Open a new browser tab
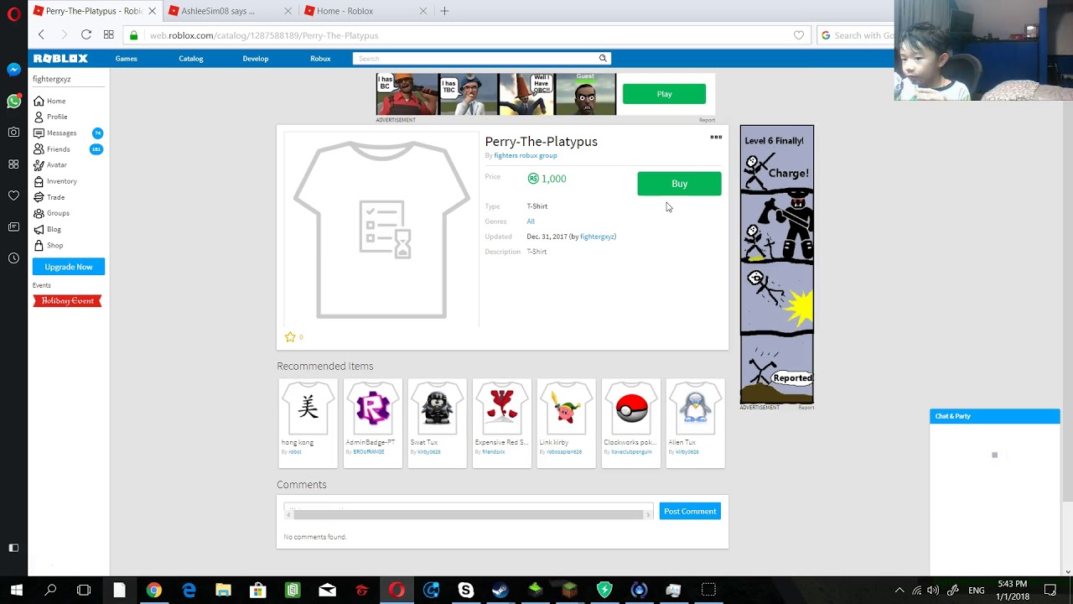Image resolution: width=1073 pixels, height=604 pixels. point(444,11)
